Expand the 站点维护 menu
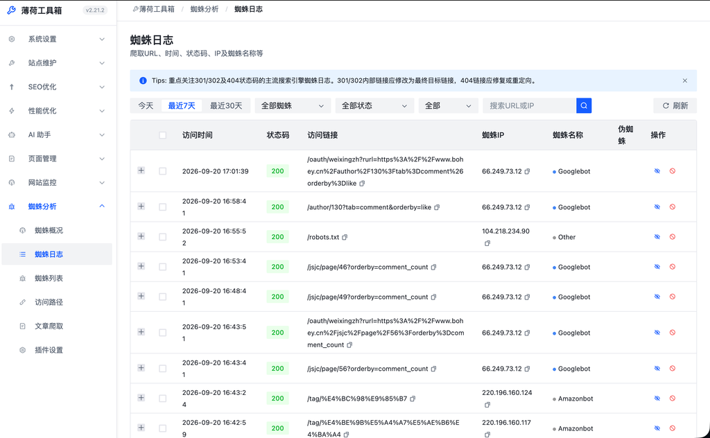The image size is (710, 438). (57, 63)
